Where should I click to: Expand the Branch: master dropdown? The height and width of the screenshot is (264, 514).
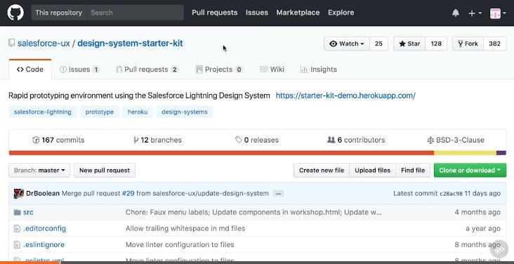click(39, 170)
